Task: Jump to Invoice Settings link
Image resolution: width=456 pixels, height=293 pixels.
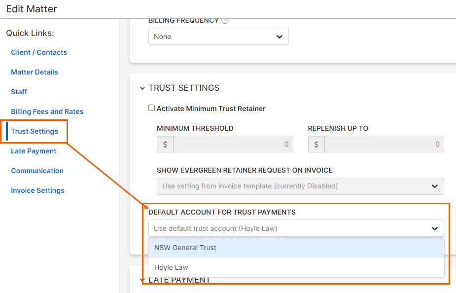Action: [x=37, y=190]
